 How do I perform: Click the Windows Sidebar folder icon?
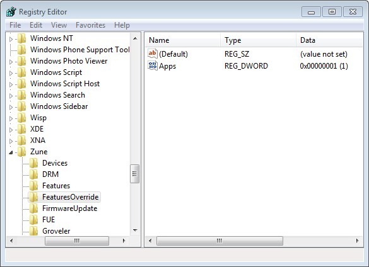(x=22, y=106)
